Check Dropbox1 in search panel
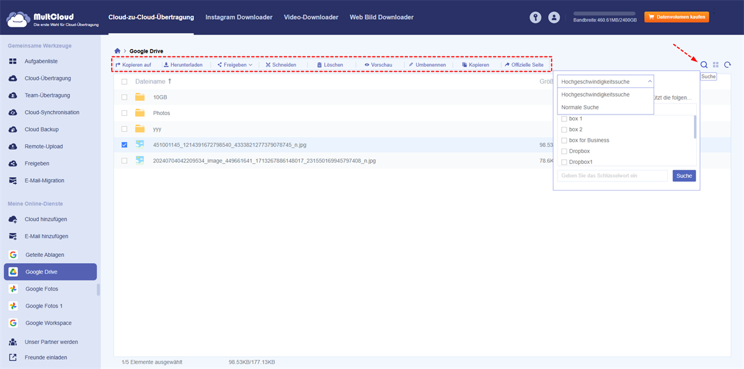744x369 pixels. [564, 162]
